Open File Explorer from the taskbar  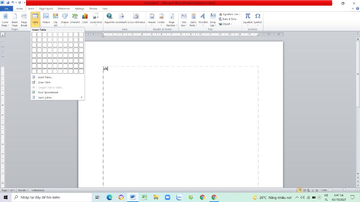[x=156, y=197]
